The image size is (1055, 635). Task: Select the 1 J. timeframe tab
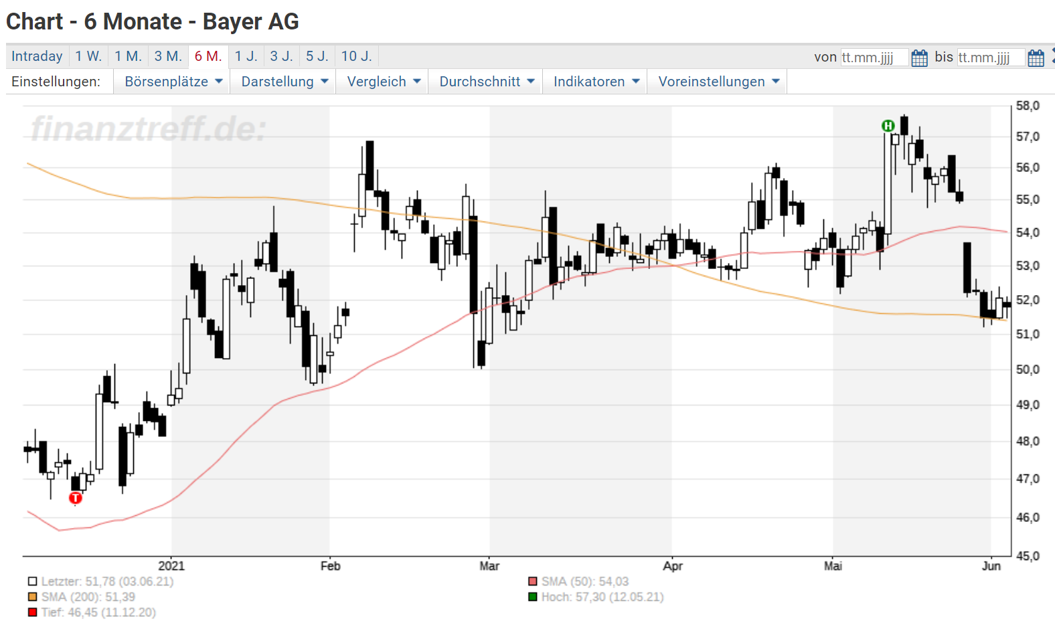pos(246,56)
